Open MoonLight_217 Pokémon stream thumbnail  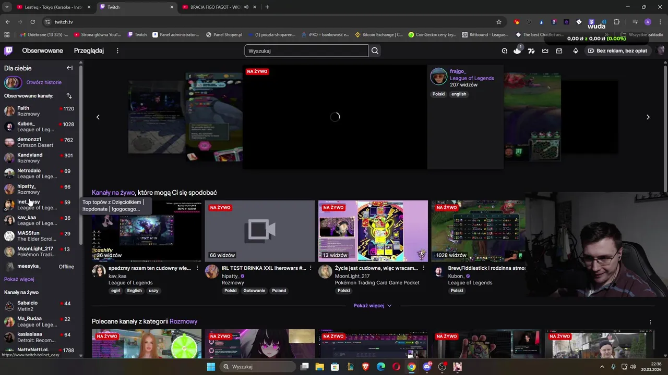[373, 231]
